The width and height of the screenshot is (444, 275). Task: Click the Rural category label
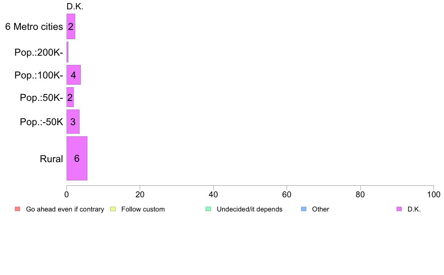point(51,159)
